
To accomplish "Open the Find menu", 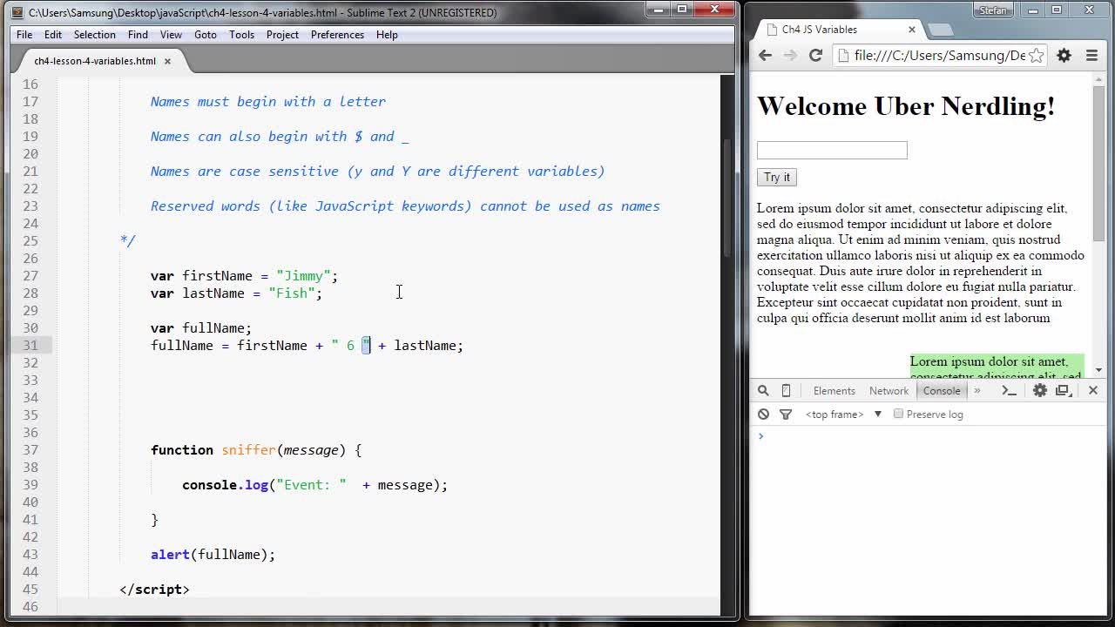I will [x=138, y=35].
